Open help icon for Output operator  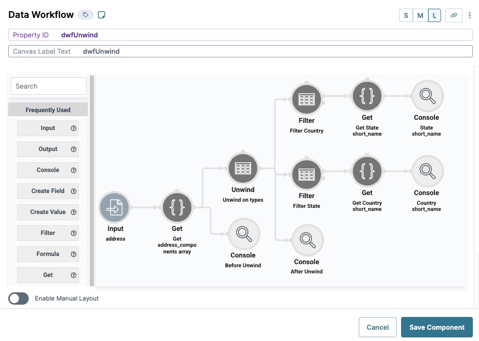[x=73, y=149]
